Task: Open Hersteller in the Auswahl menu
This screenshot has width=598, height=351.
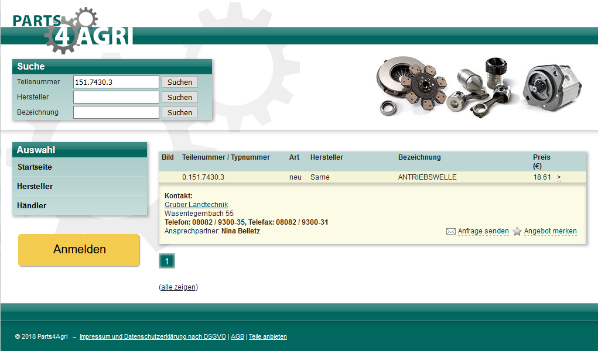Action: click(35, 187)
